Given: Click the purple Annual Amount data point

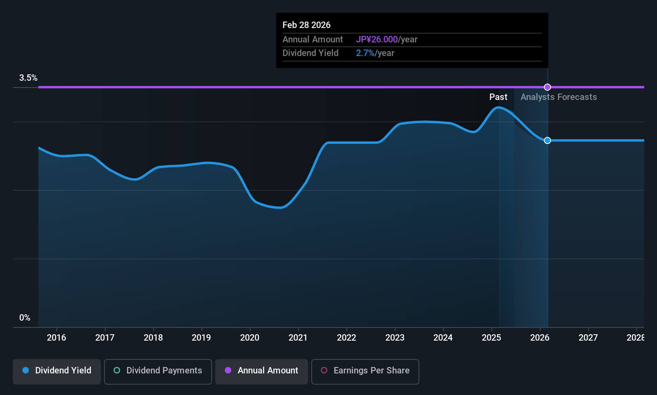Looking at the screenshot, I should 547,87.
